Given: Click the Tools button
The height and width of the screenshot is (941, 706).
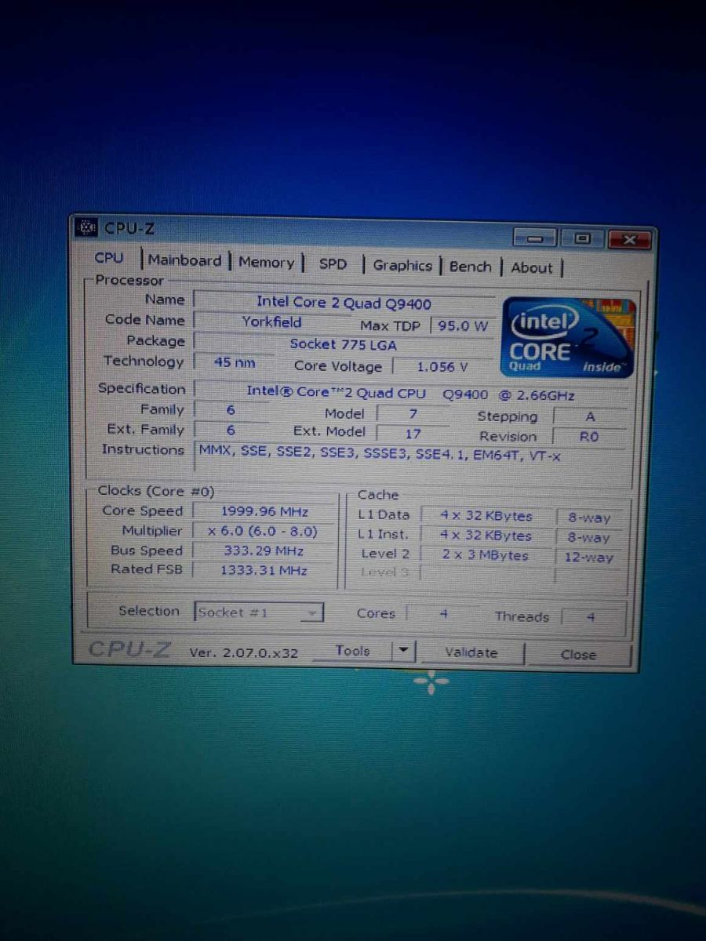Looking at the screenshot, I should [352, 651].
